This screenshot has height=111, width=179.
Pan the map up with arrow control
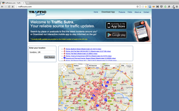[64, 67]
